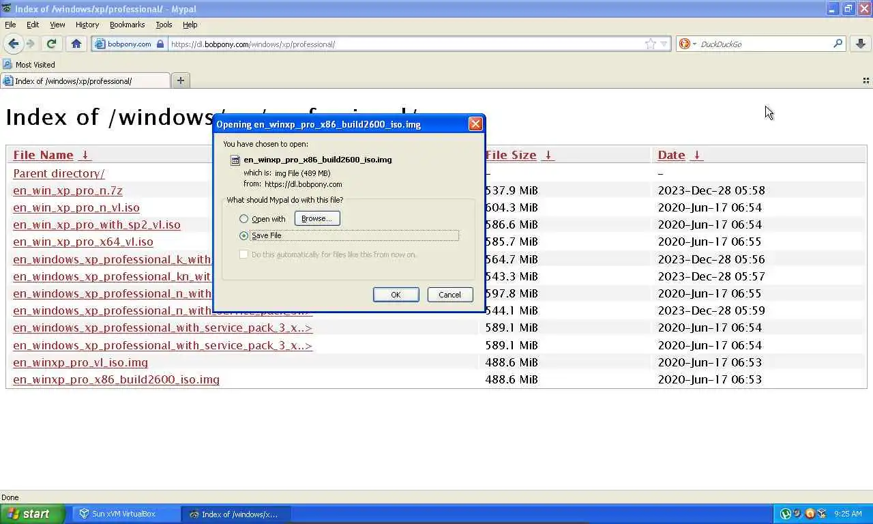Sort by File Name column header
Viewport: 873px width, 524px height.
tap(43, 155)
